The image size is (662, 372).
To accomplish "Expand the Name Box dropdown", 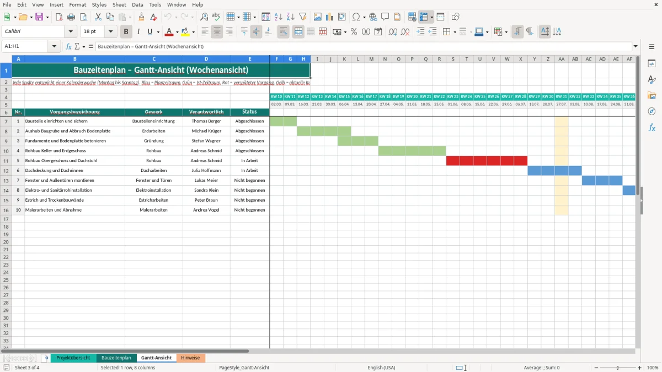I will click(55, 46).
